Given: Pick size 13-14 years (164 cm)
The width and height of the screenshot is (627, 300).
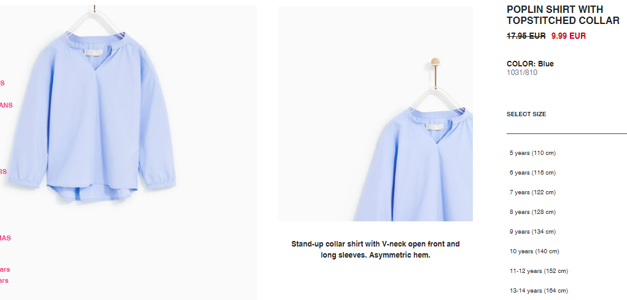Looking at the screenshot, I should coord(539,290).
